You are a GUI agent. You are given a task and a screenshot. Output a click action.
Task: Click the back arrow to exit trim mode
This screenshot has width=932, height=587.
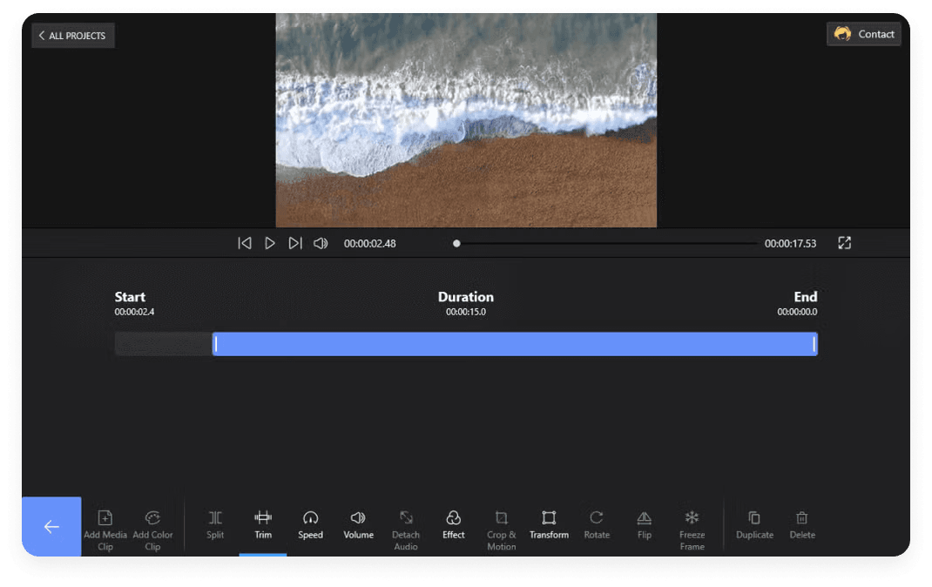point(51,527)
